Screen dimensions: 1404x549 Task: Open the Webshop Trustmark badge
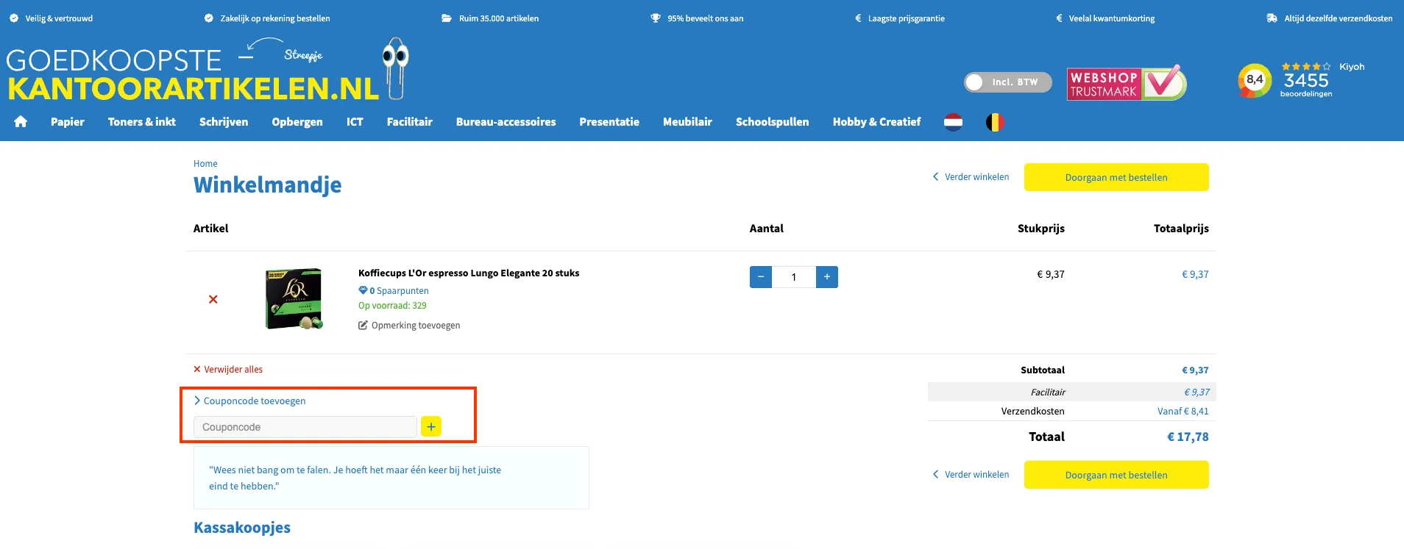(1126, 83)
